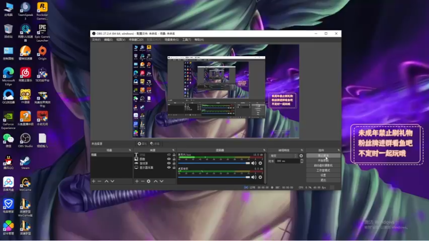Step the 300 ms transition duration spinner

pos(302,161)
